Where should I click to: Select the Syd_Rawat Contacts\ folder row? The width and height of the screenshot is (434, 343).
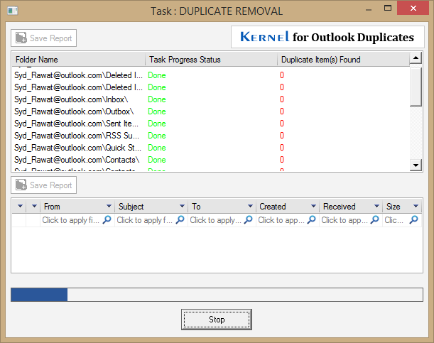[x=211, y=160]
